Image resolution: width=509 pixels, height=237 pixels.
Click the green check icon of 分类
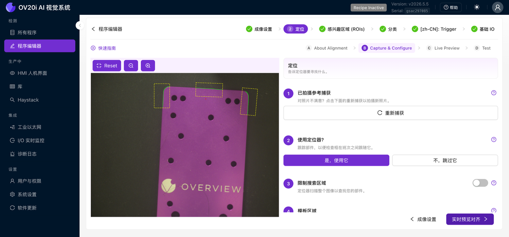pos(383,29)
